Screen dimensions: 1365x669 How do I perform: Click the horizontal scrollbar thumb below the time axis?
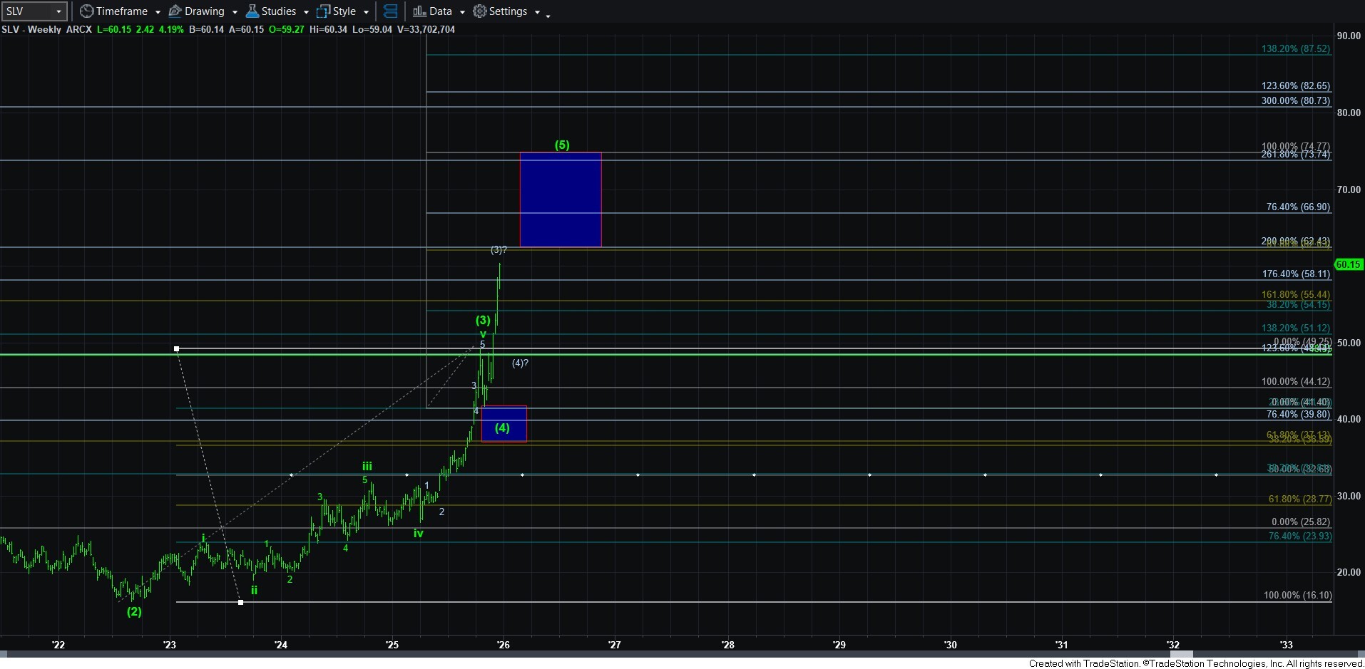pyautogui.click(x=1180, y=654)
